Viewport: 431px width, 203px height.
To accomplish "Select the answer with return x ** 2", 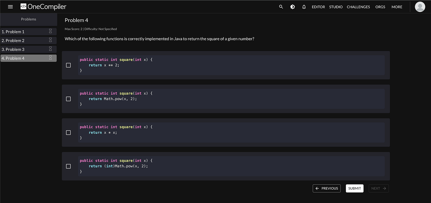I will point(68,65).
